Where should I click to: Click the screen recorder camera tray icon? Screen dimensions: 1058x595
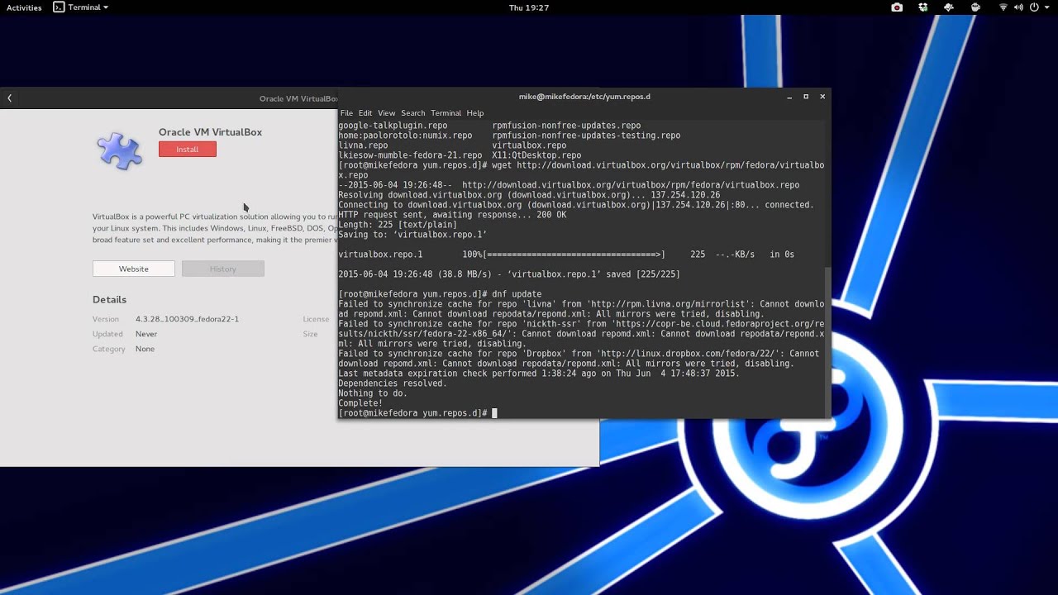tap(897, 7)
